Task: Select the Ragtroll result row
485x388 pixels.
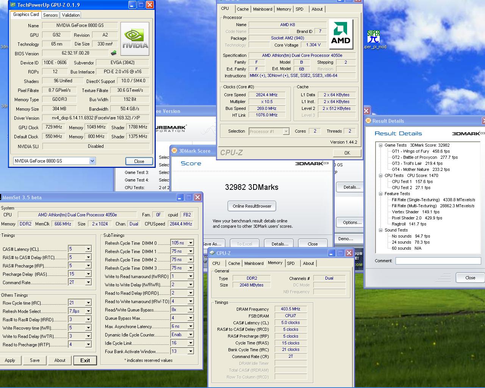Action: (409, 224)
